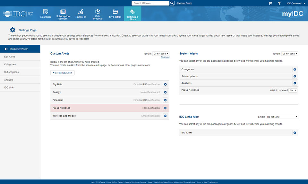This screenshot has width=308, height=184.
Task: Select Categories in left sidebar
Action: (x=20, y=64)
